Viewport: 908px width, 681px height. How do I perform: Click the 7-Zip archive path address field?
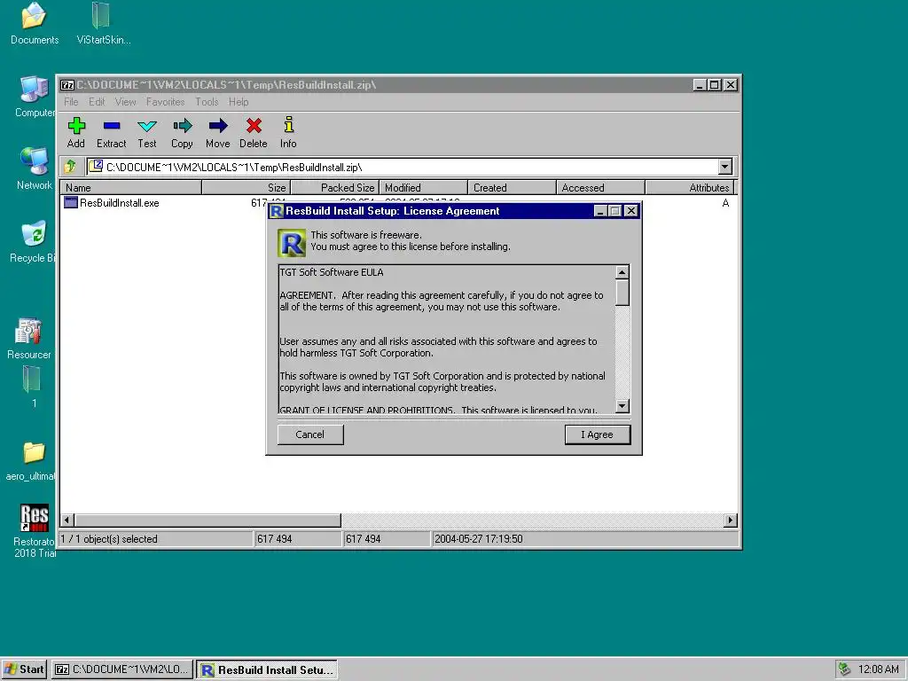(x=403, y=167)
